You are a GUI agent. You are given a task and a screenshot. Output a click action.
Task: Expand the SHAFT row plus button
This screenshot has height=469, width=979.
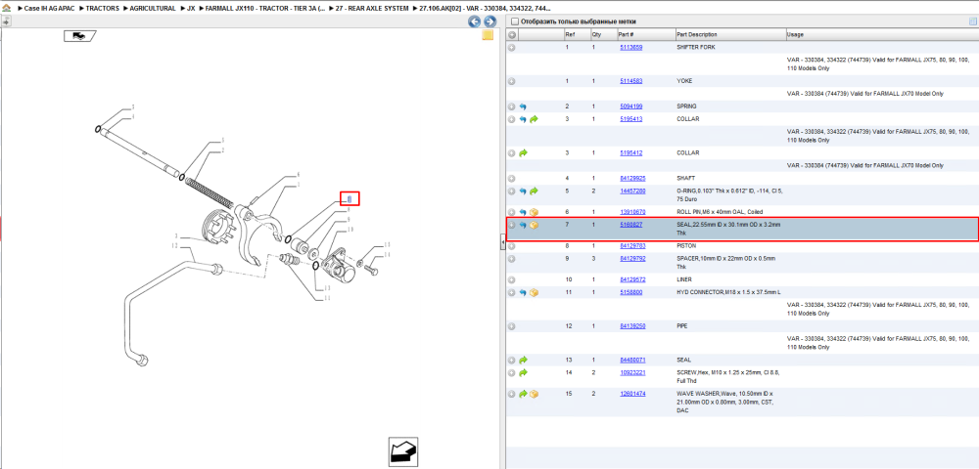pos(511,178)
